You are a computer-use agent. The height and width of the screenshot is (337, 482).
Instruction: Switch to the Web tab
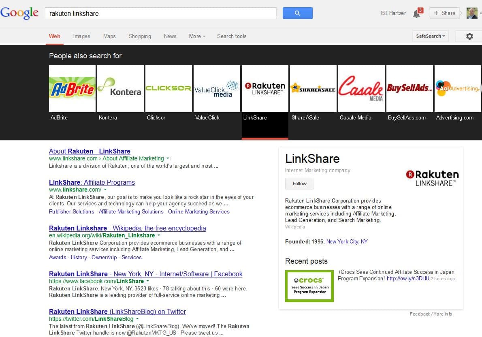[x=54, y=36]
